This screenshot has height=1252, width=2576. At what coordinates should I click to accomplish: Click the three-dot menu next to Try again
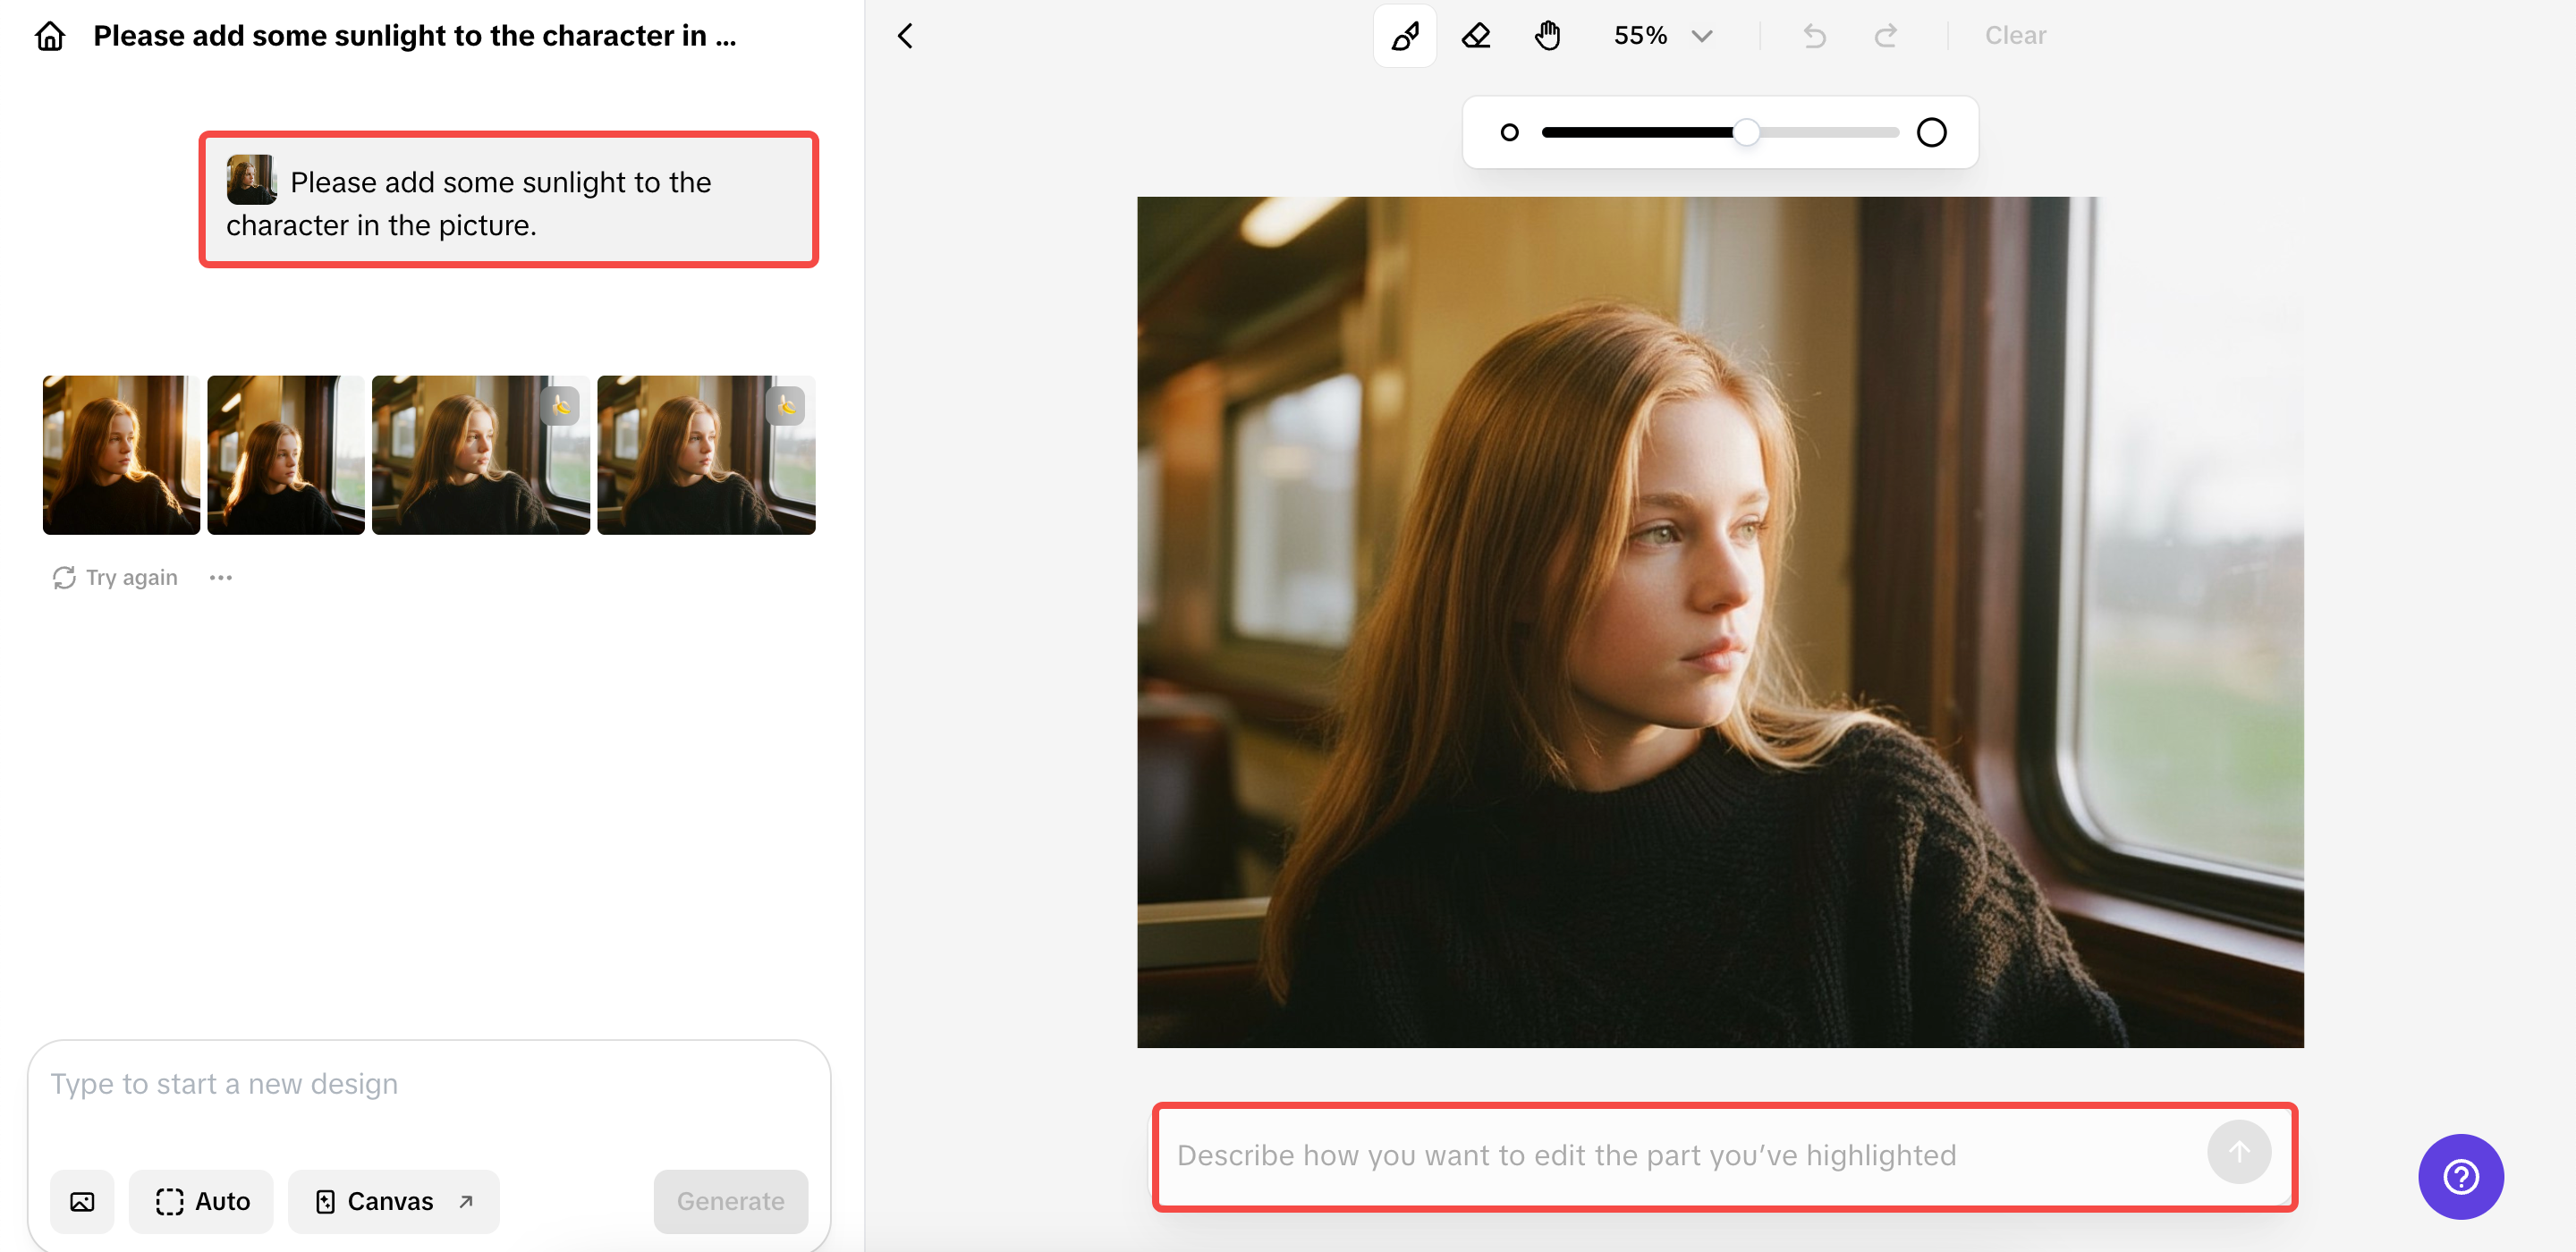coord(221,577)
